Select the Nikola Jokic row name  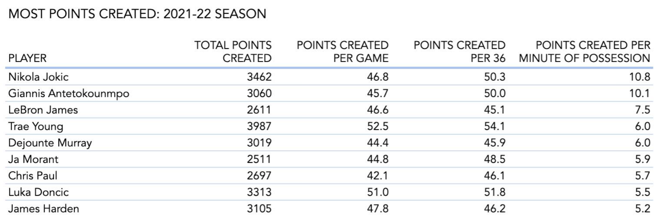pos(39,77)
